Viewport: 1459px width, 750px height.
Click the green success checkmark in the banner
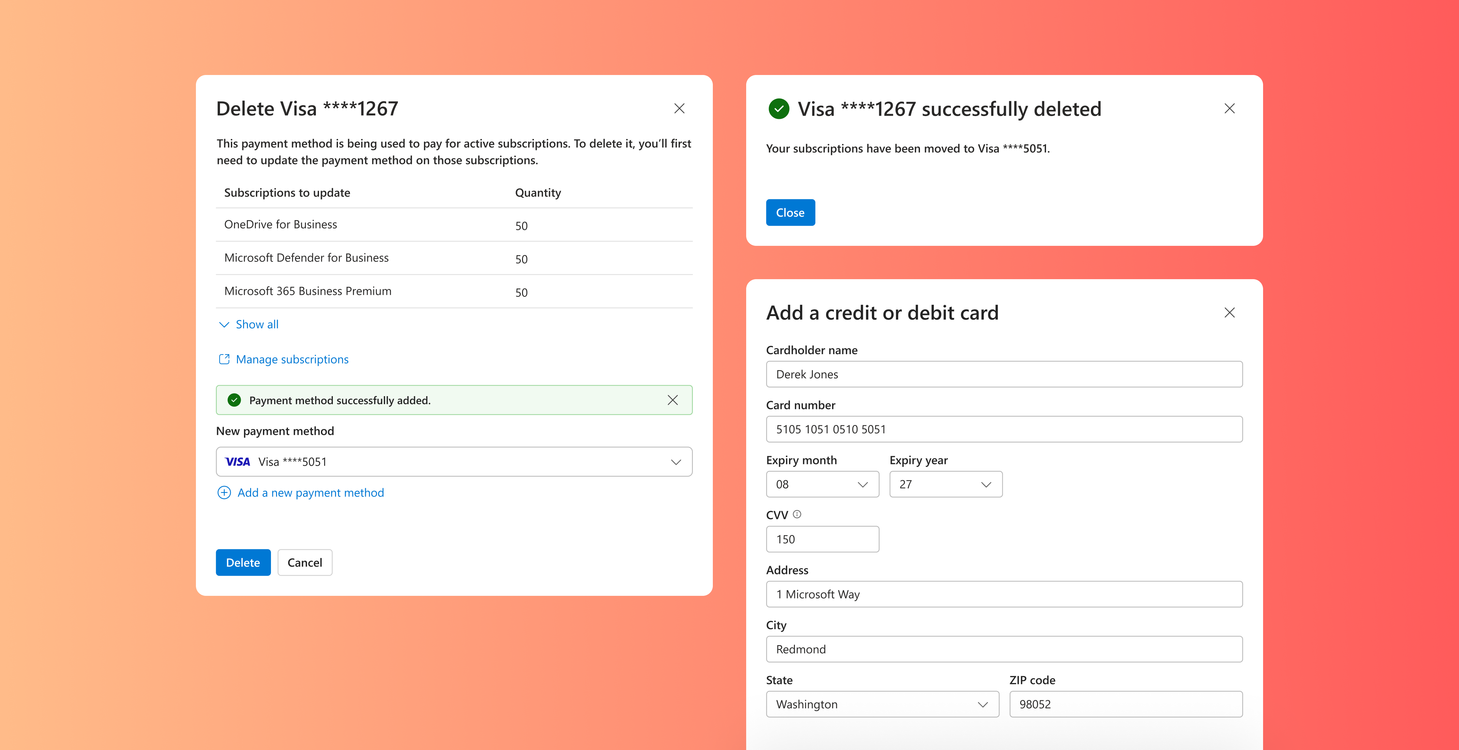(x=234, y=400)
